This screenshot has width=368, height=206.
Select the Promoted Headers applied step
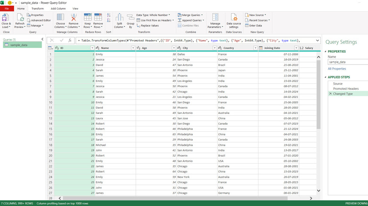coord(345,88)
